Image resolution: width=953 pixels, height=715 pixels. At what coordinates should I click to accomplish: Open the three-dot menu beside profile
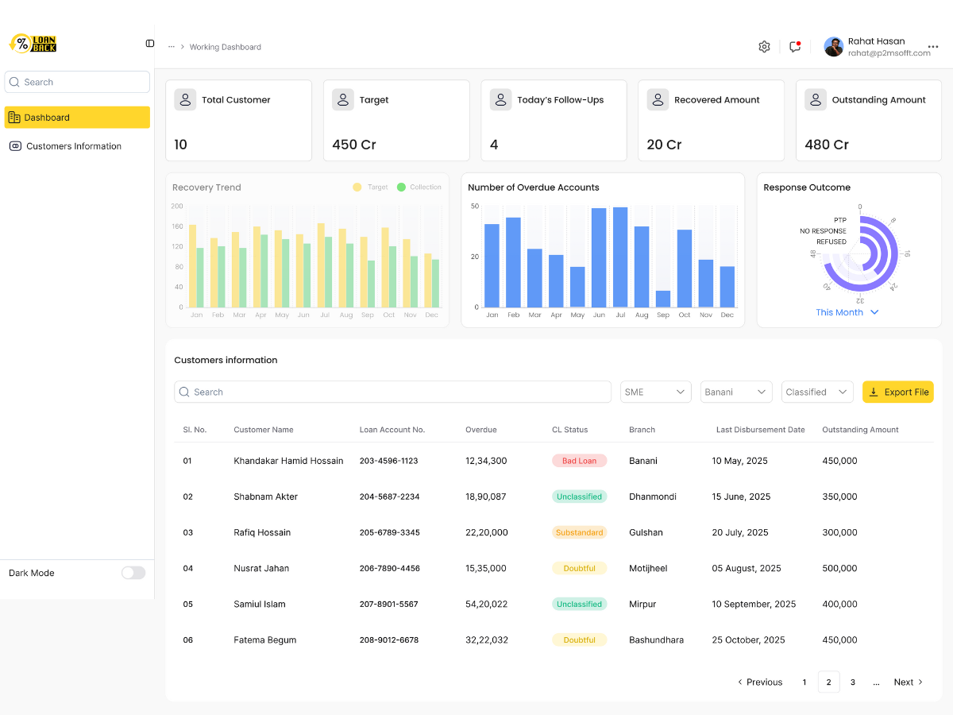click(933, 47)
